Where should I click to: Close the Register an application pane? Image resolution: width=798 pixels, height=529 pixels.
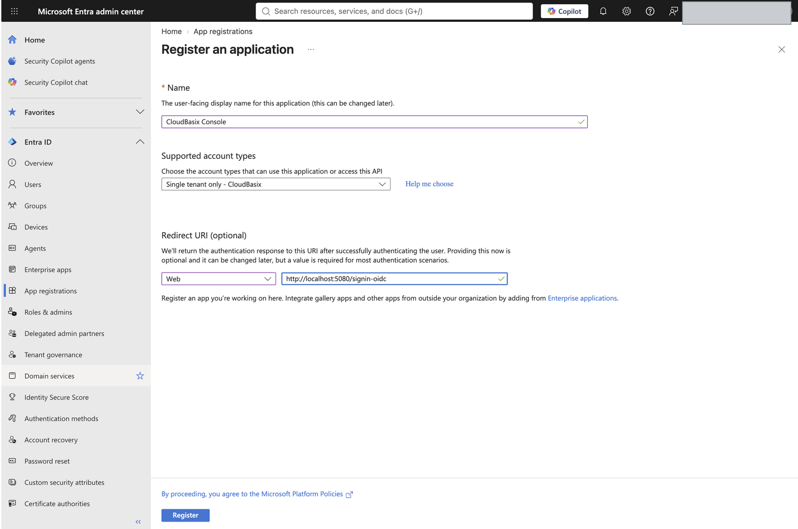point(782,49)
